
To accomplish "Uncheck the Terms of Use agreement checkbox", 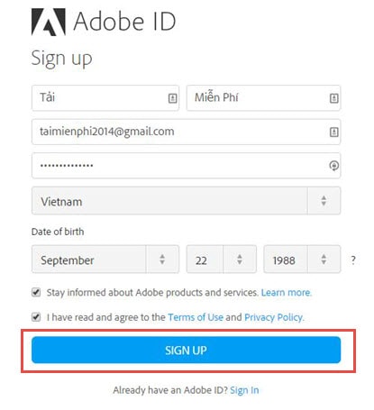I will (36, 317).
